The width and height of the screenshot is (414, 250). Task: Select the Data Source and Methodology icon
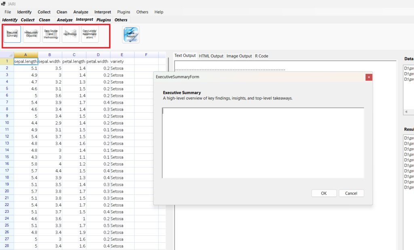[51, 34]
